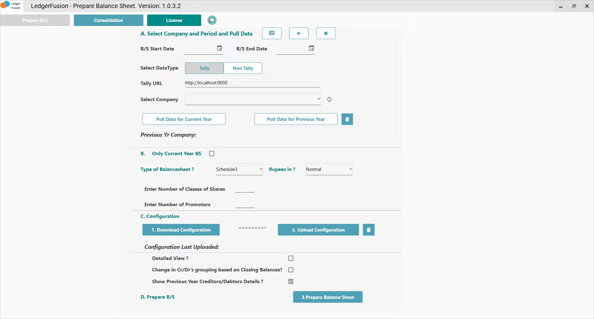Open the License tab
Screen dimensions: 594x319
coord(174,20)
